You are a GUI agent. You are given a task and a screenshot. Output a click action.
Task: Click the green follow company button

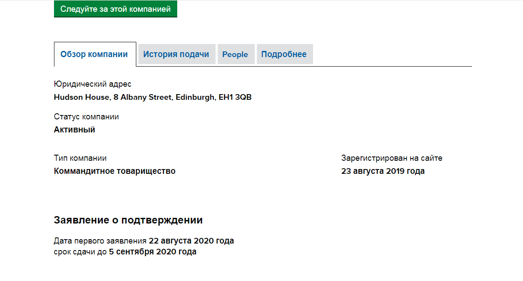pos(115,9)
